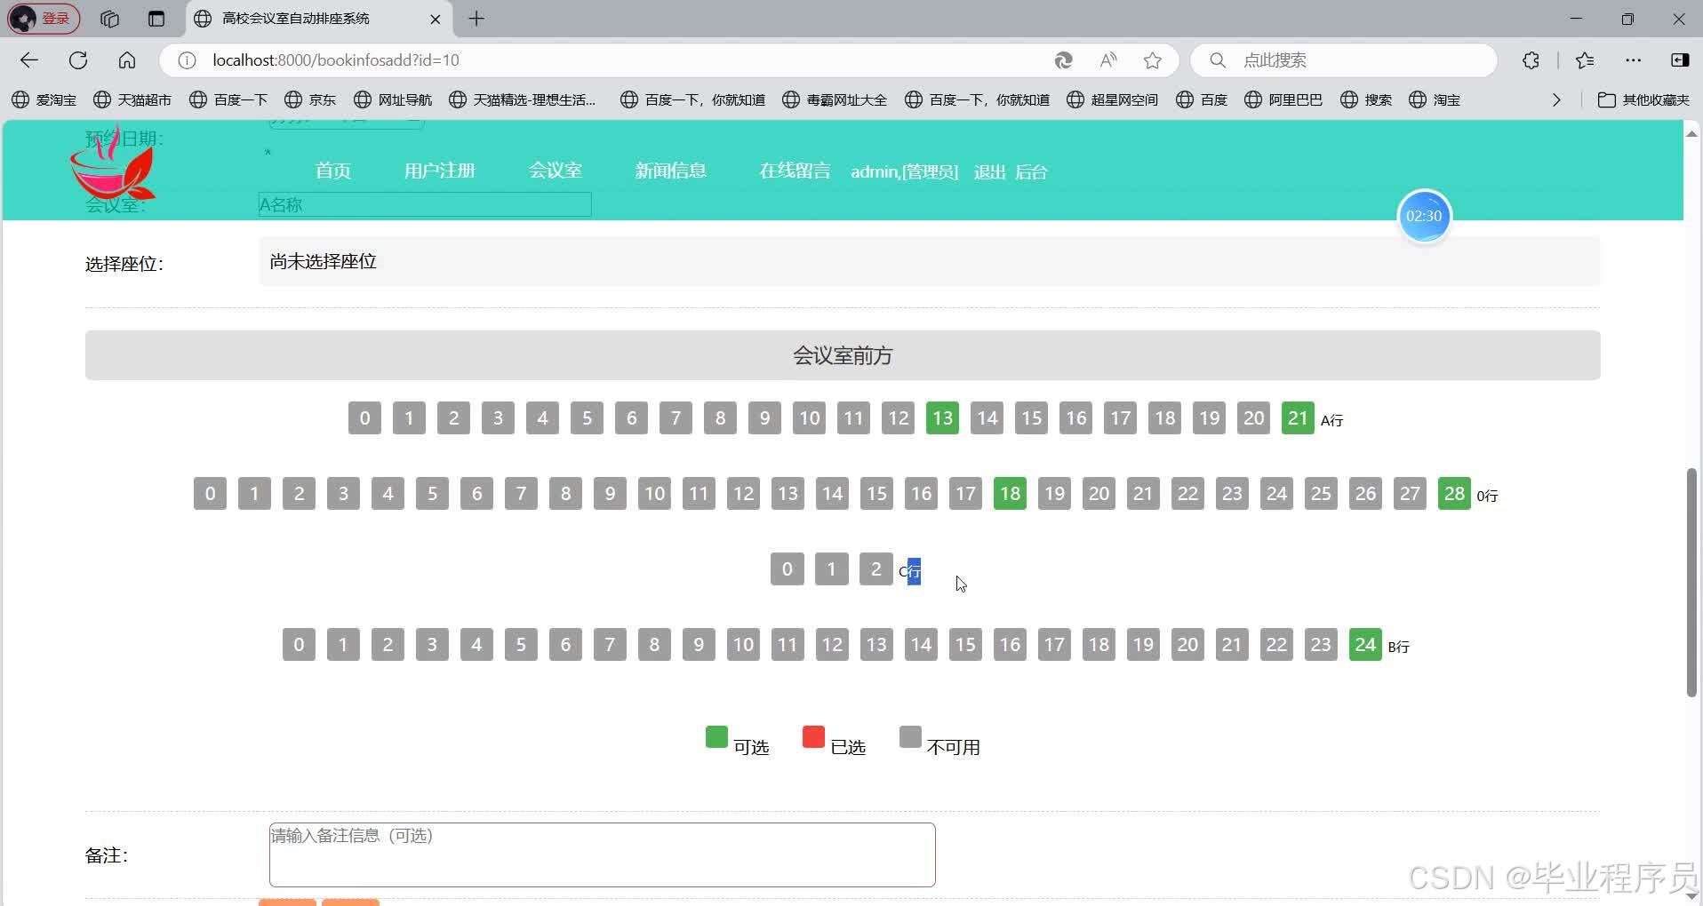The width and height of the screenshot is (1703, 906).
Task: Expand more bookmarks with the chevron arrow
Action: (1556, 99)
